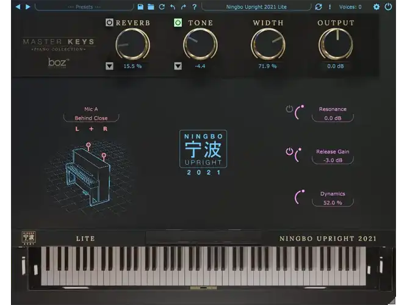Open help with the question mark icon
This screenshot has width=407, height=305.
tap(195, 7)
